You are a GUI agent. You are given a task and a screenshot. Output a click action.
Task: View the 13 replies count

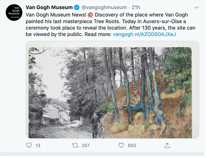[38, 145]
